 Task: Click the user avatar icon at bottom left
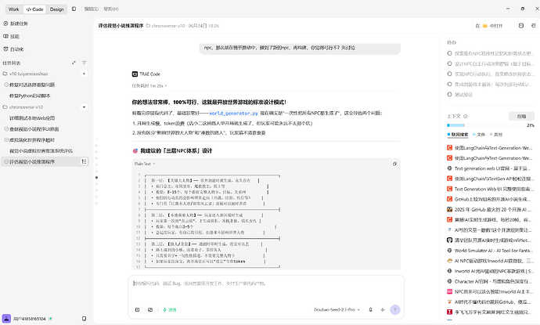point(6,319)
